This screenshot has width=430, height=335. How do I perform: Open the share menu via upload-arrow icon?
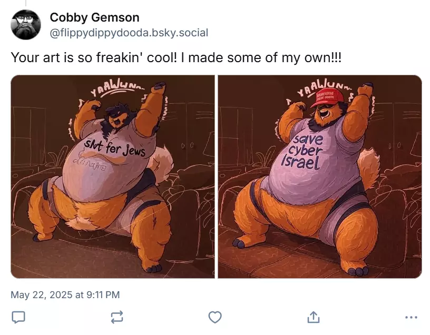[x=313, y=317]
